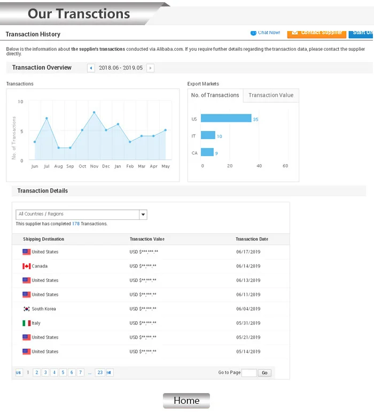Click the Go to Page input field
The height and width of the screenshot is (415, 374).
click(249, 373)
